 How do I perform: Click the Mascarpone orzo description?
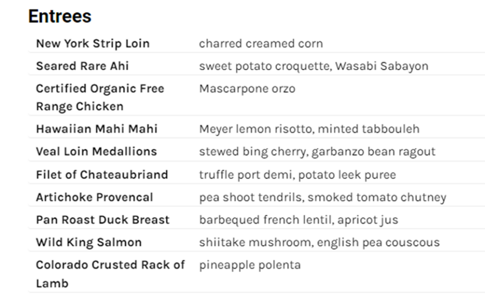click(247, 89)
